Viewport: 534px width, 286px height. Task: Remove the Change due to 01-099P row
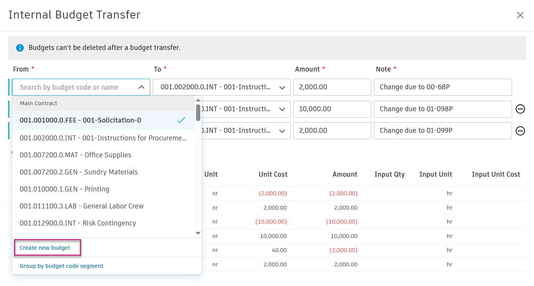[520, 131]
